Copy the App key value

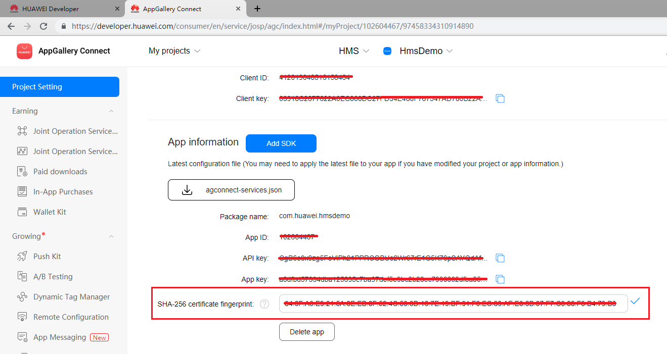[x=500, y=279]
